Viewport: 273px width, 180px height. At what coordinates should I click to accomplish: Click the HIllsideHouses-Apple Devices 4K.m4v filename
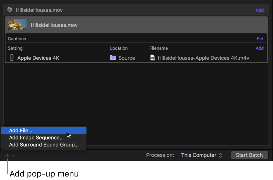coord(203,58)
